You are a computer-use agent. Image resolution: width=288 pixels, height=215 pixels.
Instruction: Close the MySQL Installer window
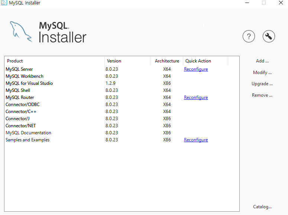click(x=281, y=3)
